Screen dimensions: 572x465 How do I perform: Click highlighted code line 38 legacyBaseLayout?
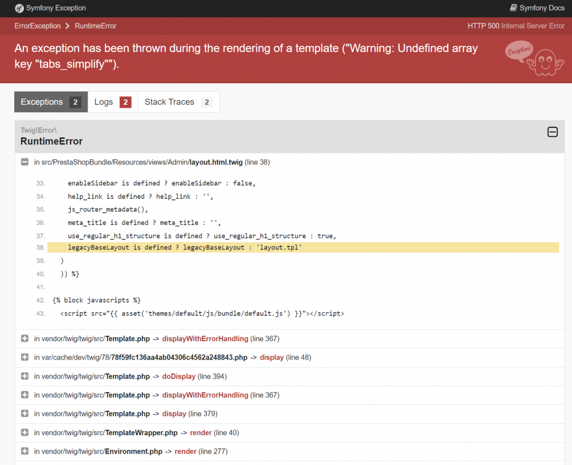[303, 247]
